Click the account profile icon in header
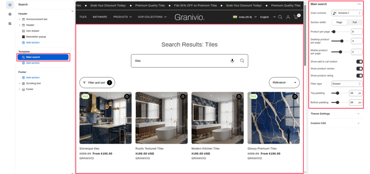 point(288,17)
